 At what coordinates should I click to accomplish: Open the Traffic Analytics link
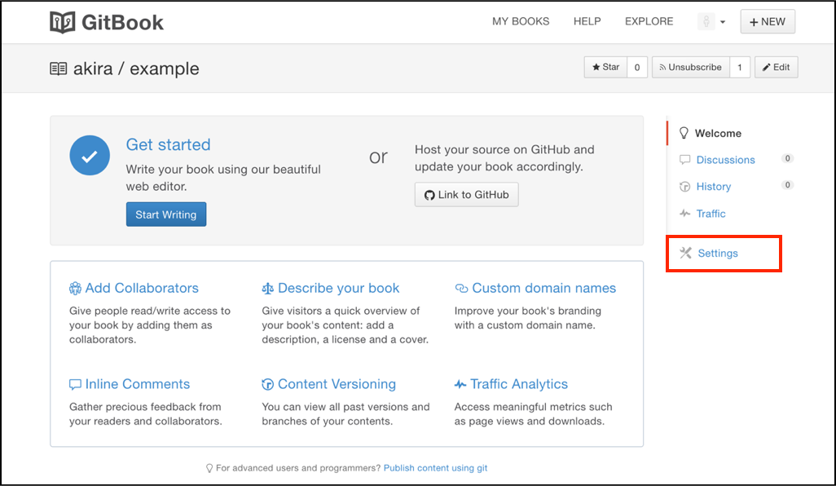pyautogui.click(x=519, y=384)
